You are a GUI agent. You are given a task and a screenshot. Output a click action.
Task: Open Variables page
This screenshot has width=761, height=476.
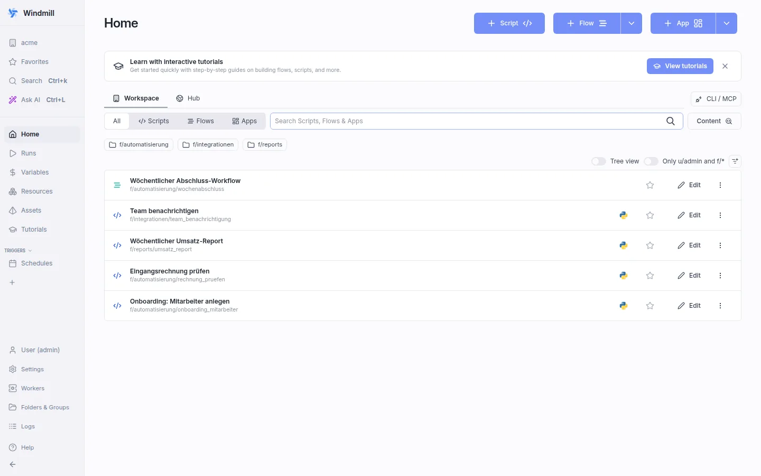[42, 172]
